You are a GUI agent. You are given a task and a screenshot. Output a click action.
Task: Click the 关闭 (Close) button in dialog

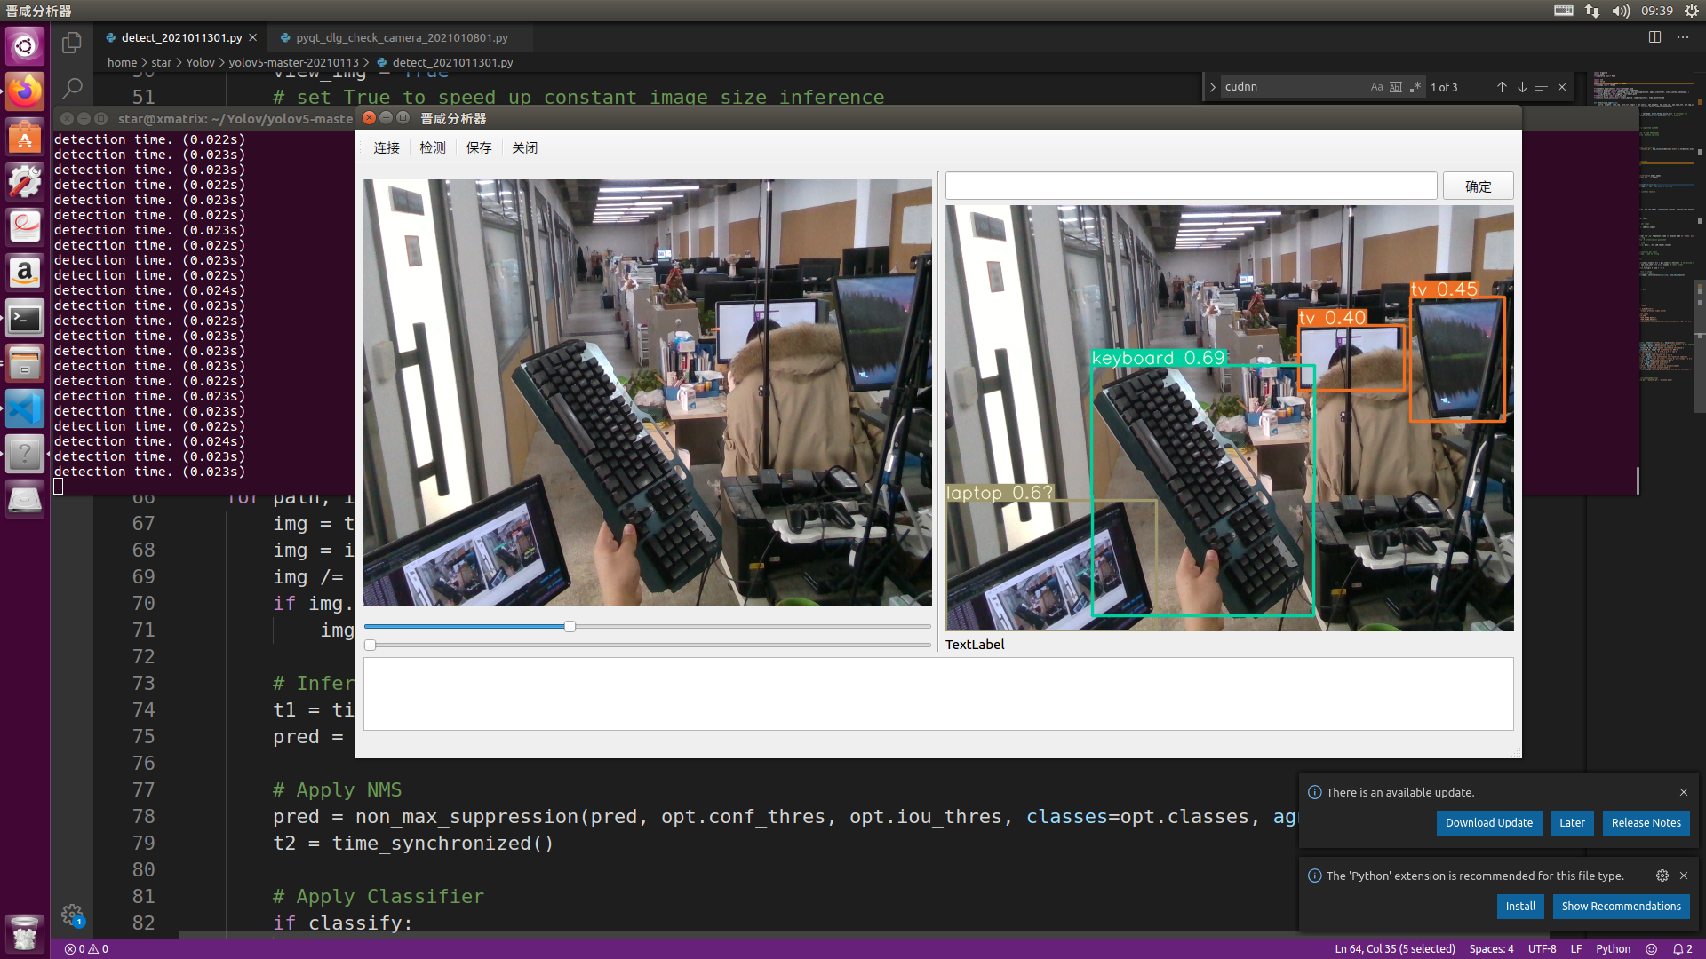point(525,147)
